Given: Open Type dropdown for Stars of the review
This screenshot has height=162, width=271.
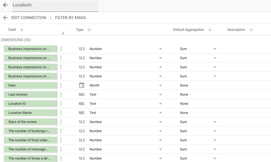Looking at the screenshot, I should [x=161, y=122].
